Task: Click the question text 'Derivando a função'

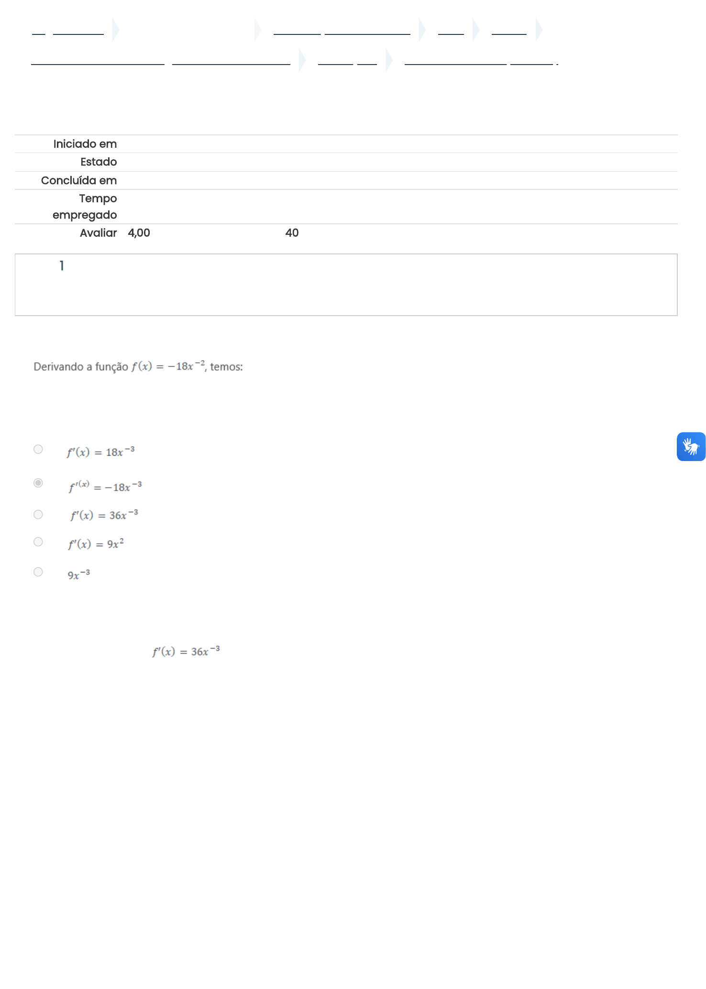Action: [81, 367]
